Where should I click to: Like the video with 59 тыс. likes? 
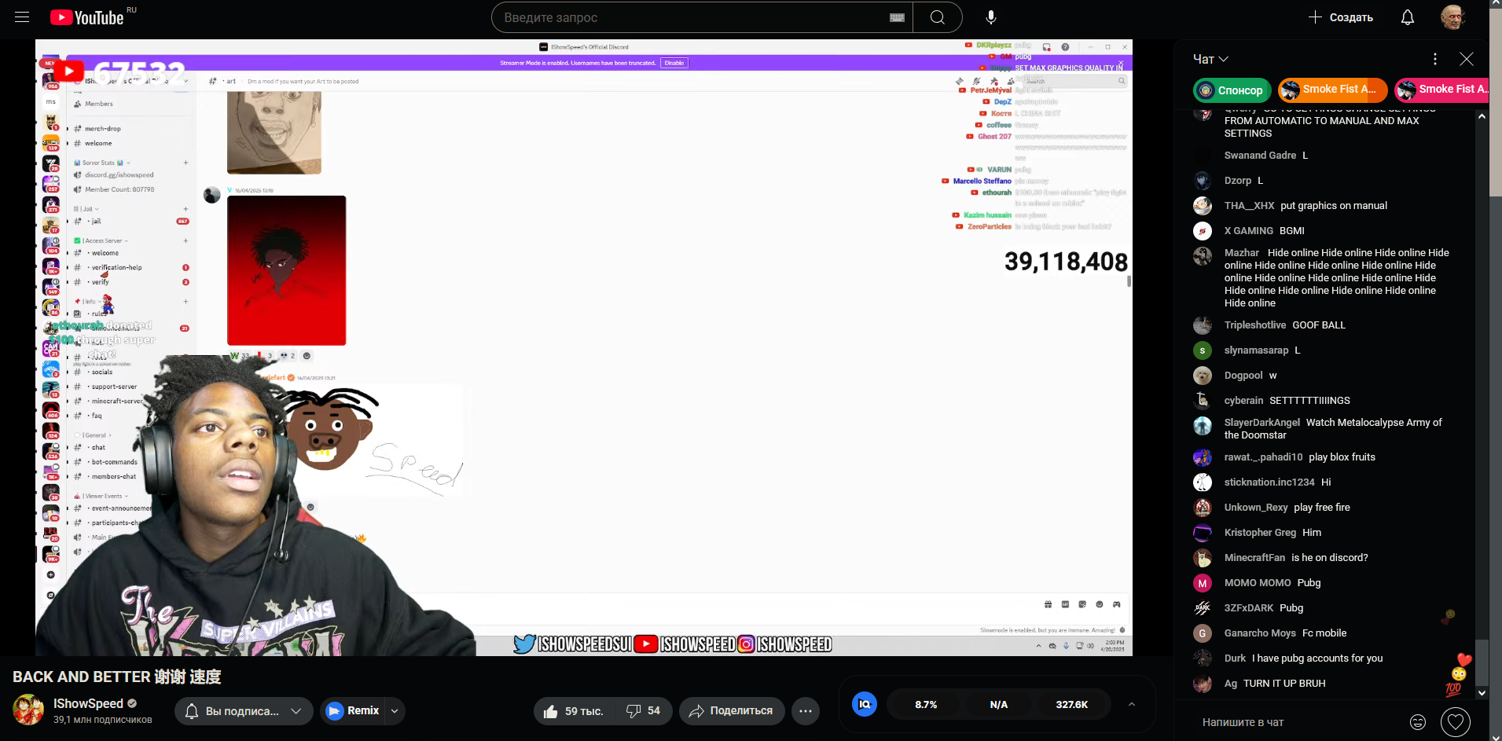pyautogui.click(x=575, y=711)
